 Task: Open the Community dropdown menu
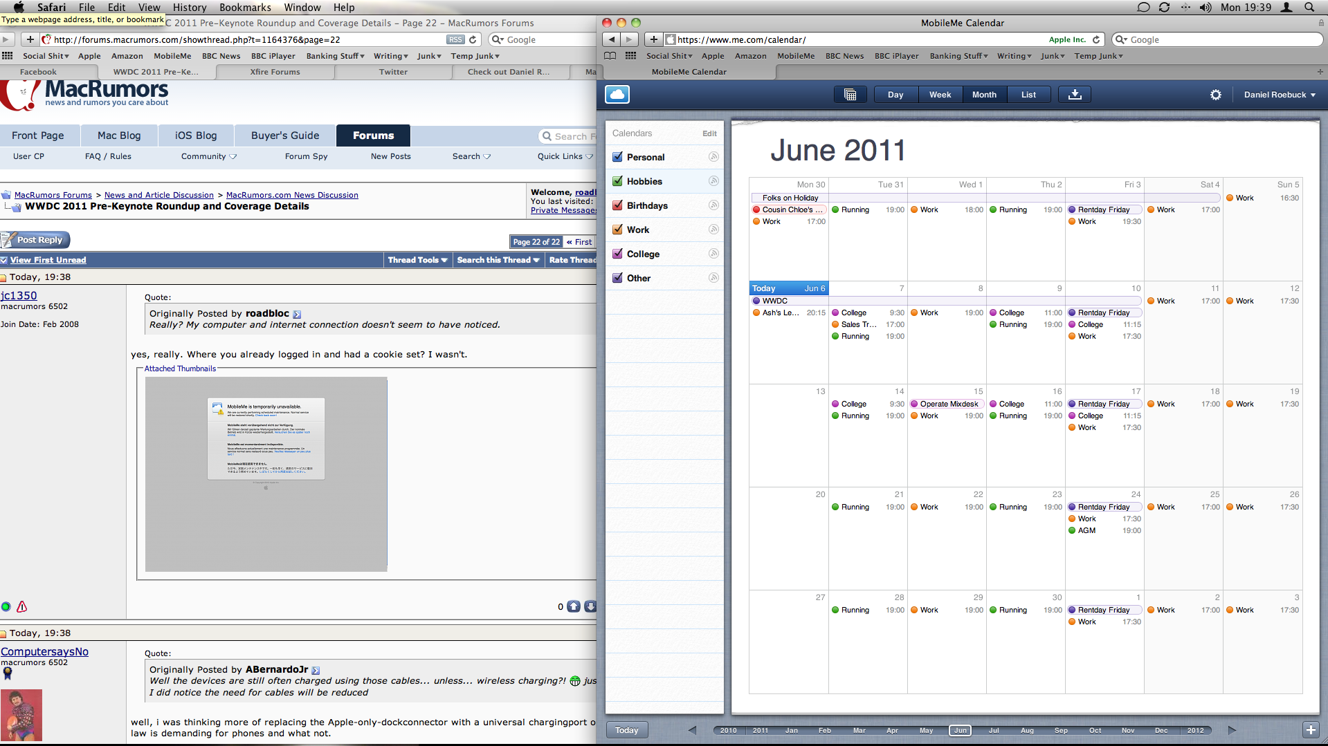coord(209,156)
